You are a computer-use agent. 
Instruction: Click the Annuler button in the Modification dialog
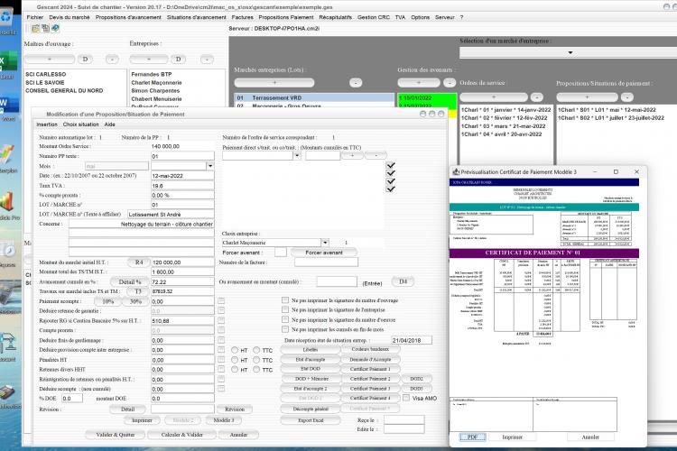[x=239, y=435]
